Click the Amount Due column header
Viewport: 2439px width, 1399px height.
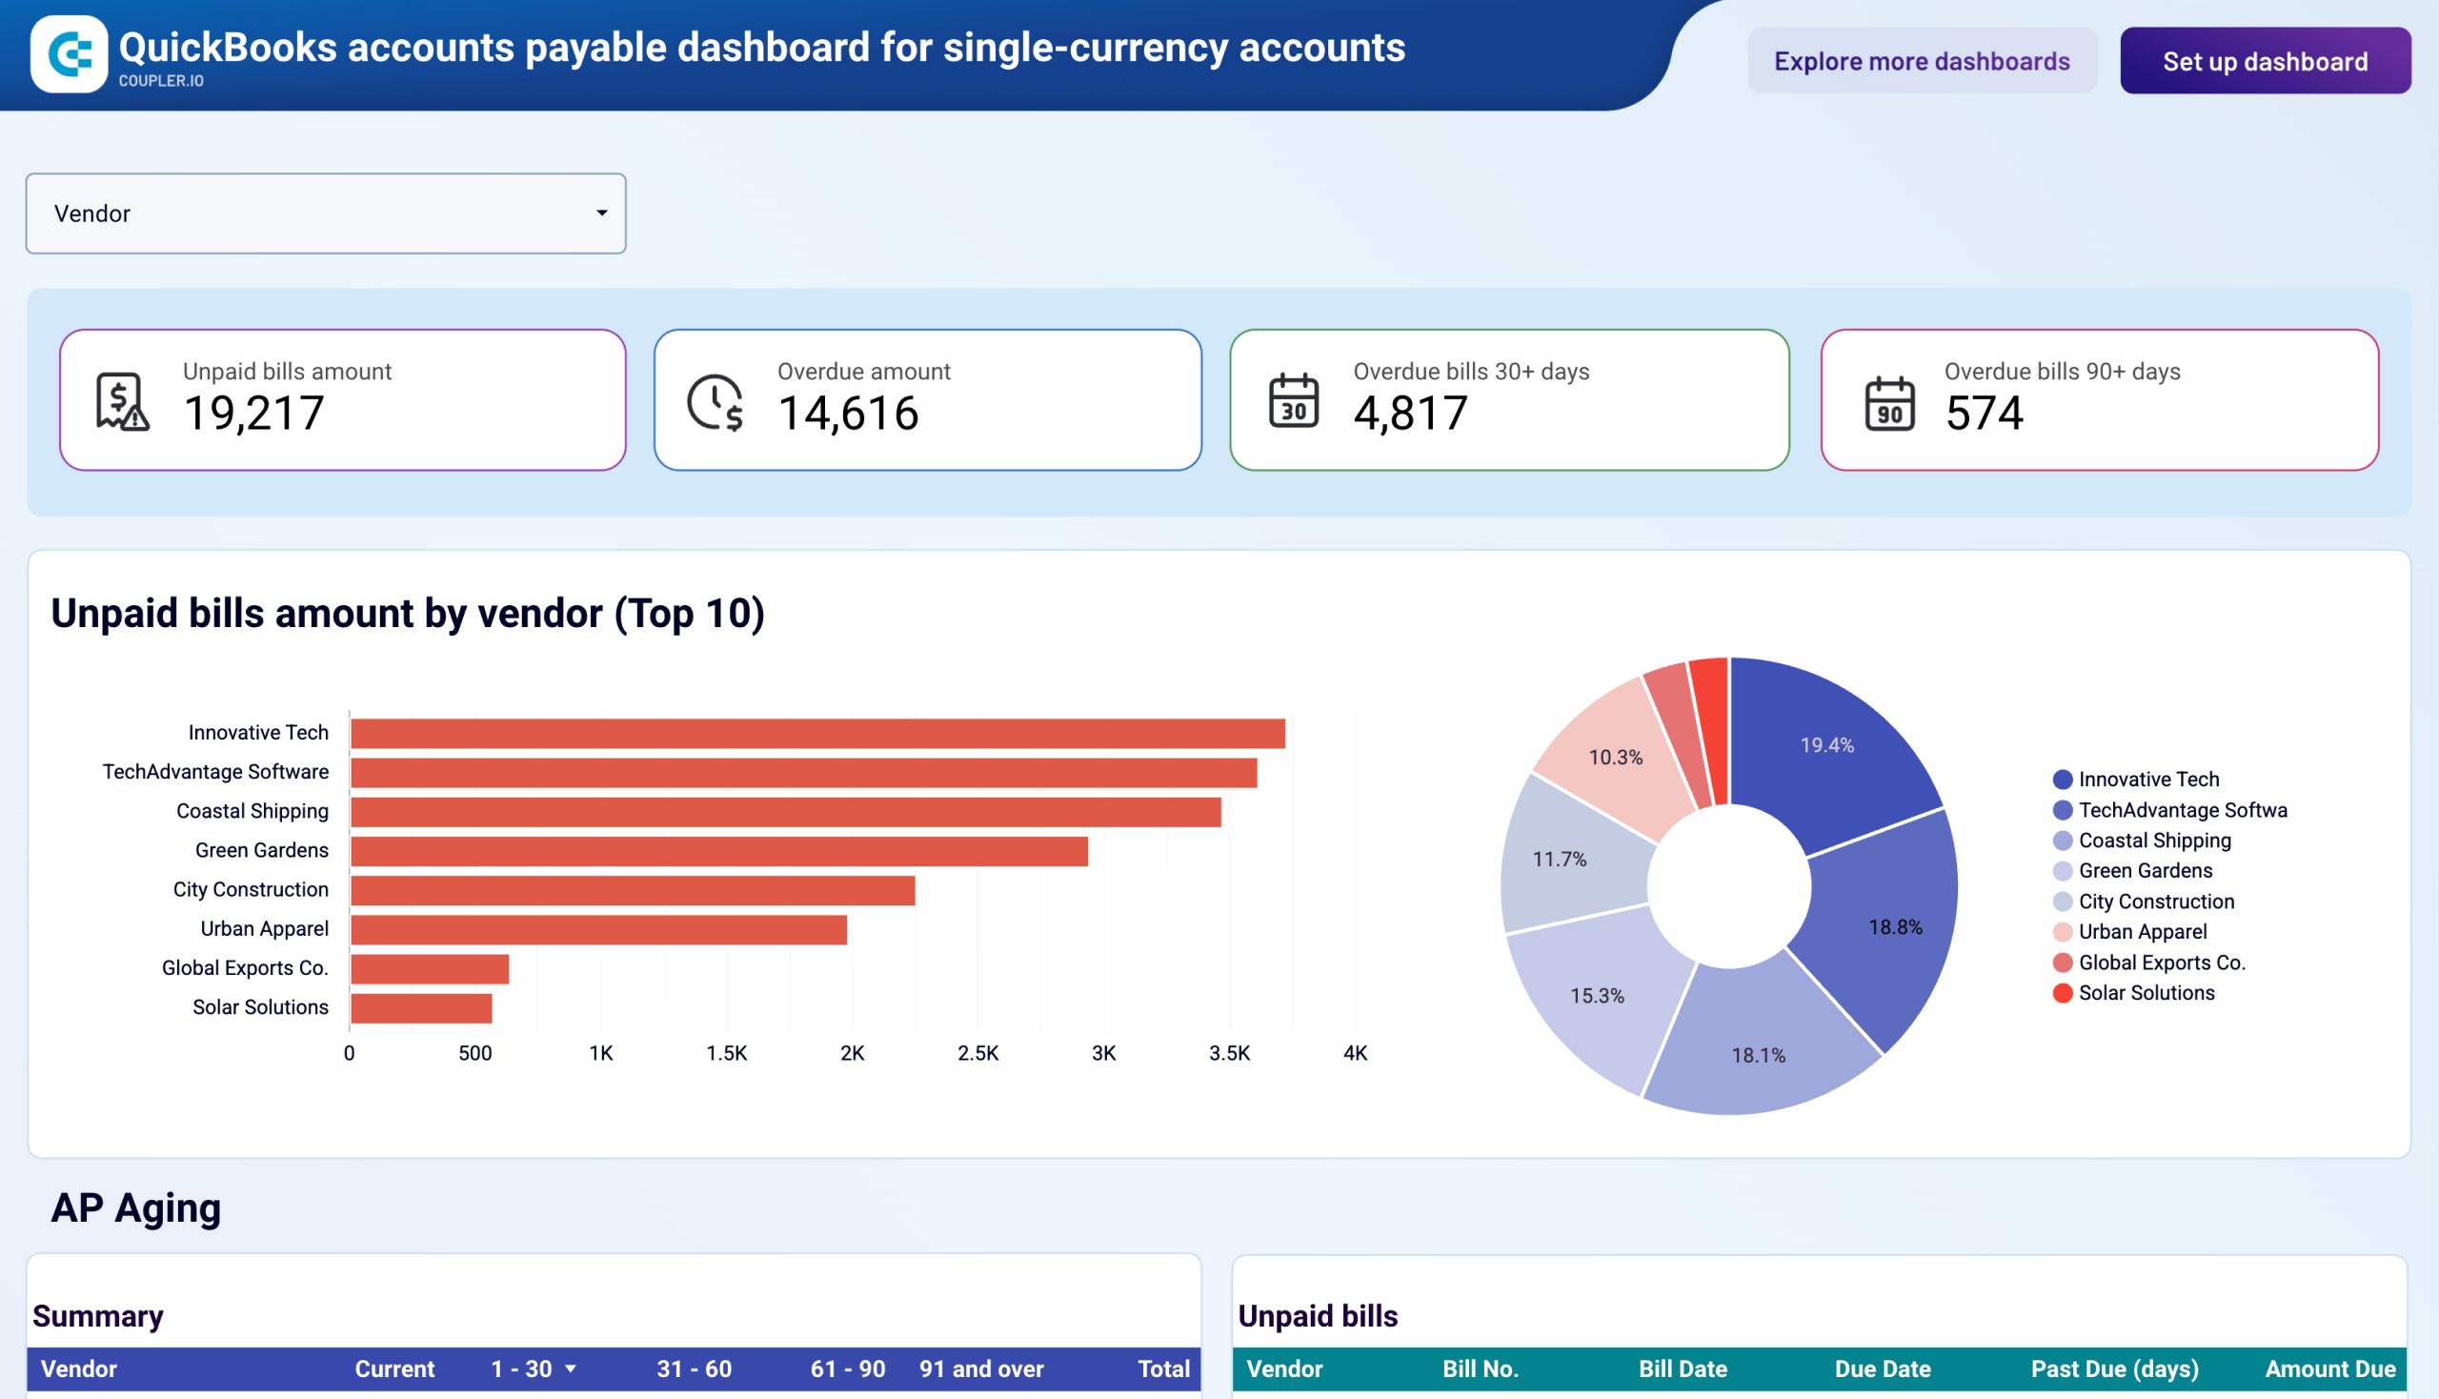point(2328,1369)
